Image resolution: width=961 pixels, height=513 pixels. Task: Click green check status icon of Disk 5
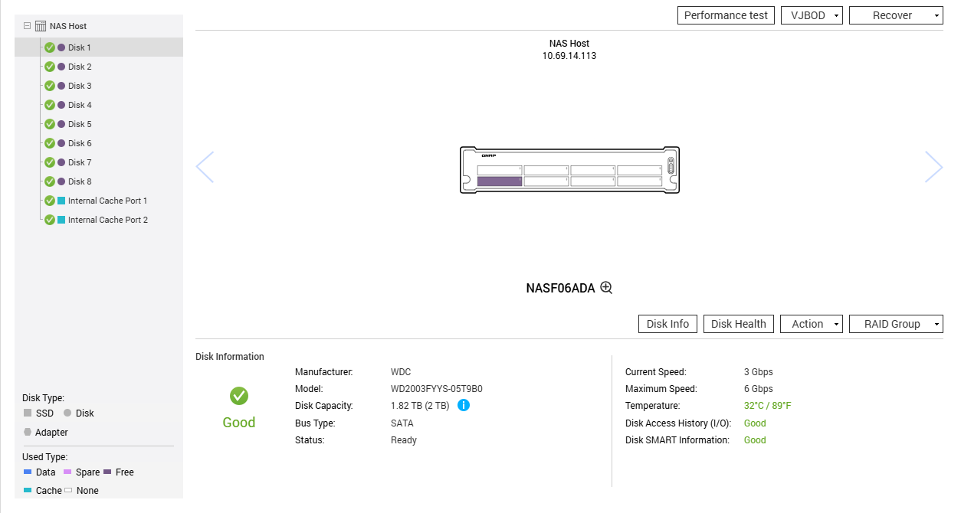[50, 124]
